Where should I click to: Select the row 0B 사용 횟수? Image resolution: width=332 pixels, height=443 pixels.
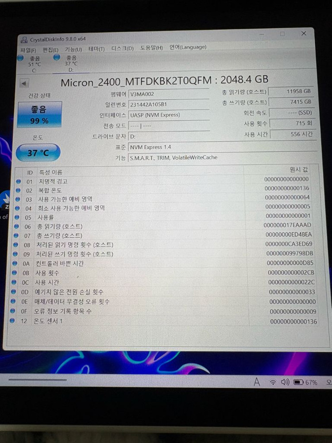click(x=163, y=273)
